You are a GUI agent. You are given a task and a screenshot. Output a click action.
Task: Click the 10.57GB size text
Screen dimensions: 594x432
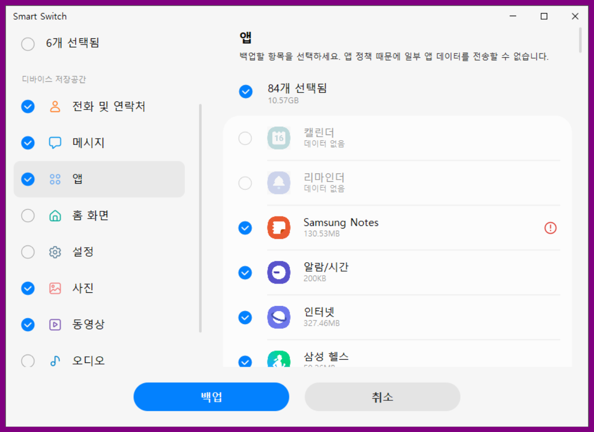point(283,101)
